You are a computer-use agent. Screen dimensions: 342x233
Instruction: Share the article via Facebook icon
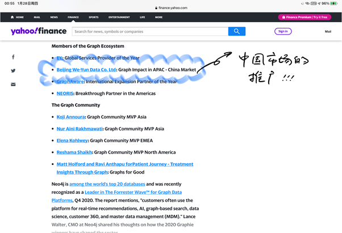13,57
